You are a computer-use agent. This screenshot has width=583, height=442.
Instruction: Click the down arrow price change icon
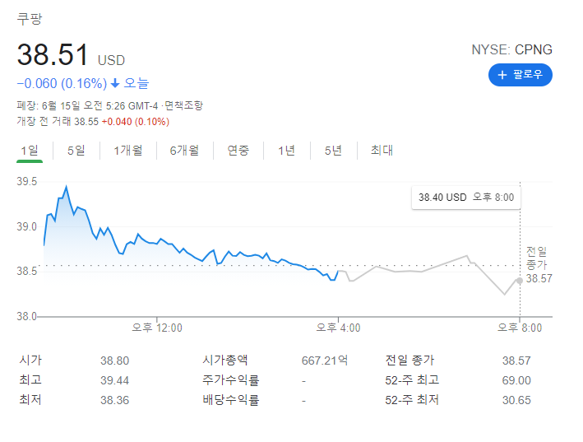pos(115,83)
